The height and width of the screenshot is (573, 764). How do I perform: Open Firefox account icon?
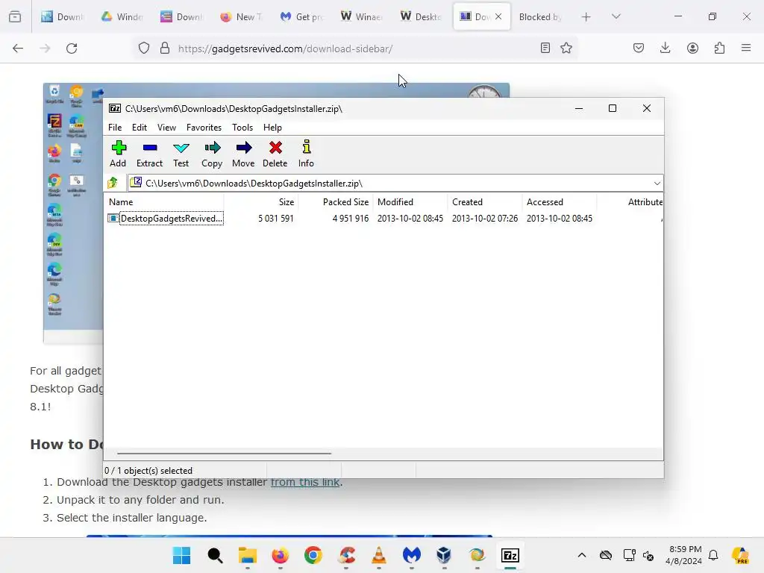click(x=692, y=48)
